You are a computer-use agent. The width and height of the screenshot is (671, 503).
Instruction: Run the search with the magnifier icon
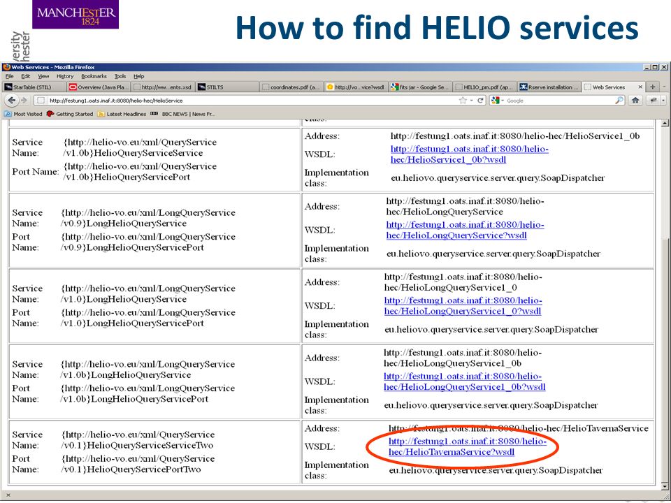(619, 101)
